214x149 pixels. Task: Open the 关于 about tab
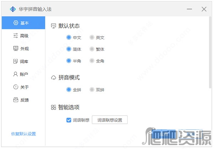pos(23,87)
